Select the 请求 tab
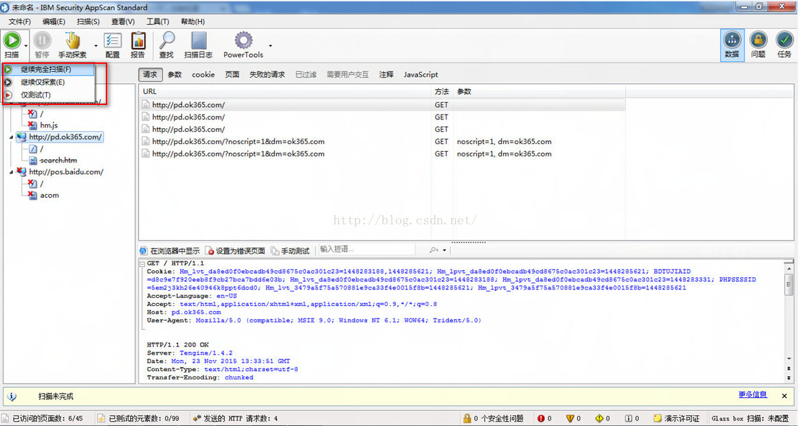 tap(150, 74)
